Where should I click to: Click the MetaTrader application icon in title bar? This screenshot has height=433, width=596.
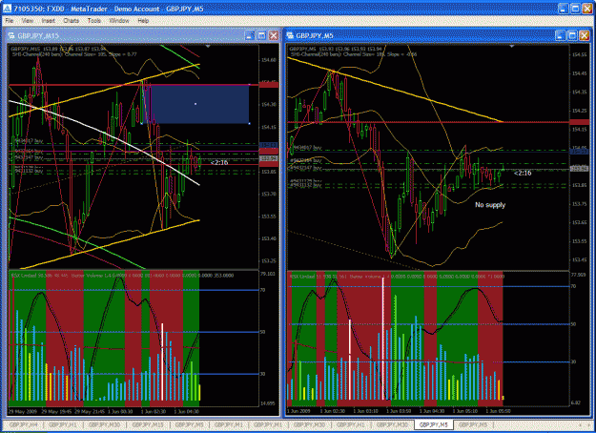7,9
